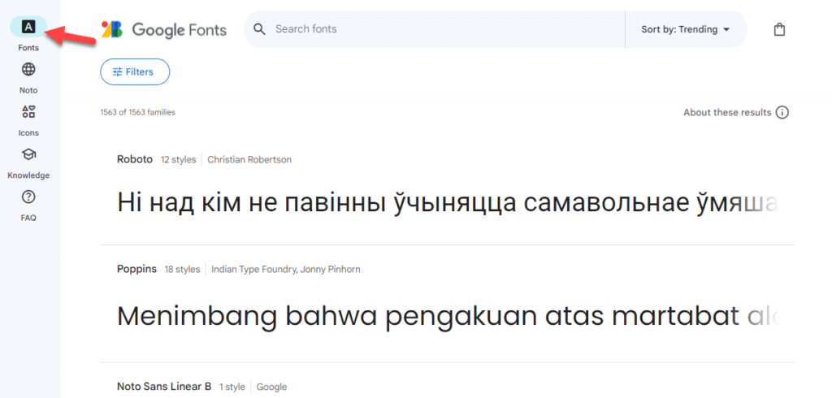The width and height of the screenshot is (832, 398).
Task: Click the info icon beside About these results
Action: pos(782,112)
